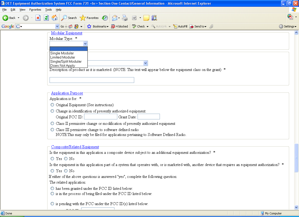Click the product description text field
The image size is (299, 217).
[x=92, y=80]
